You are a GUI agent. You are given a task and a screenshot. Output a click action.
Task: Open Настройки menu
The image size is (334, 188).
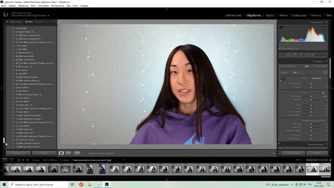pyautogui.click(x=43, y=6)
